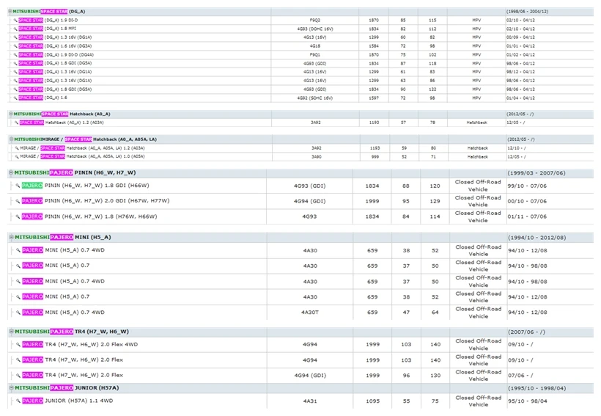Click magnifier for PAJERO MINI 0.7 with 38 kW

18,296
